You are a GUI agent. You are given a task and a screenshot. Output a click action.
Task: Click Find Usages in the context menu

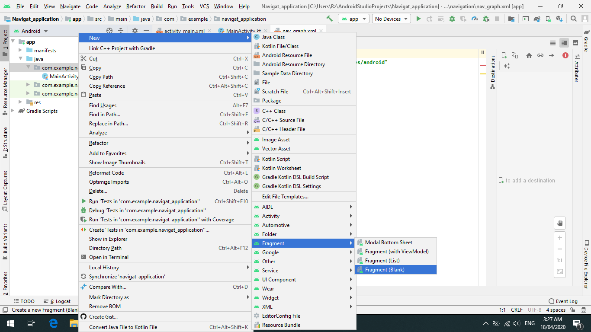point(165,105)
